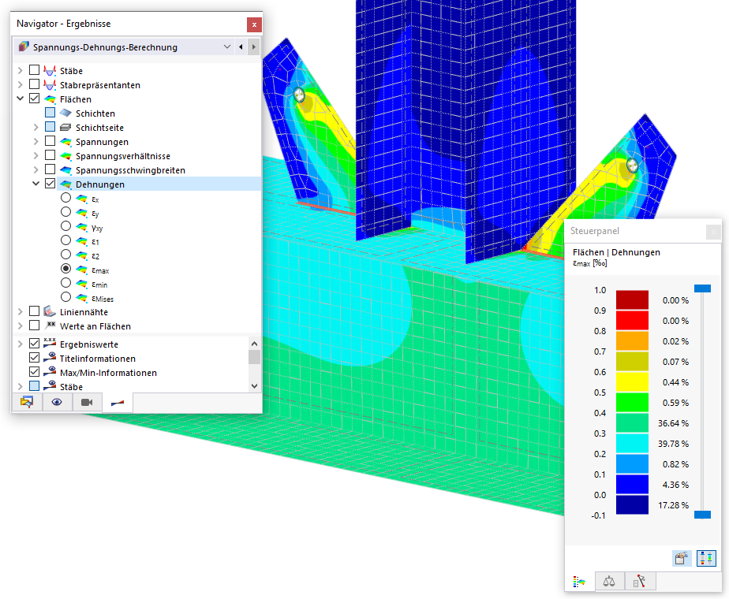Click the upper color scale slider handle
729x599 pixels.
pyautogui.click(x=702, y=288)
